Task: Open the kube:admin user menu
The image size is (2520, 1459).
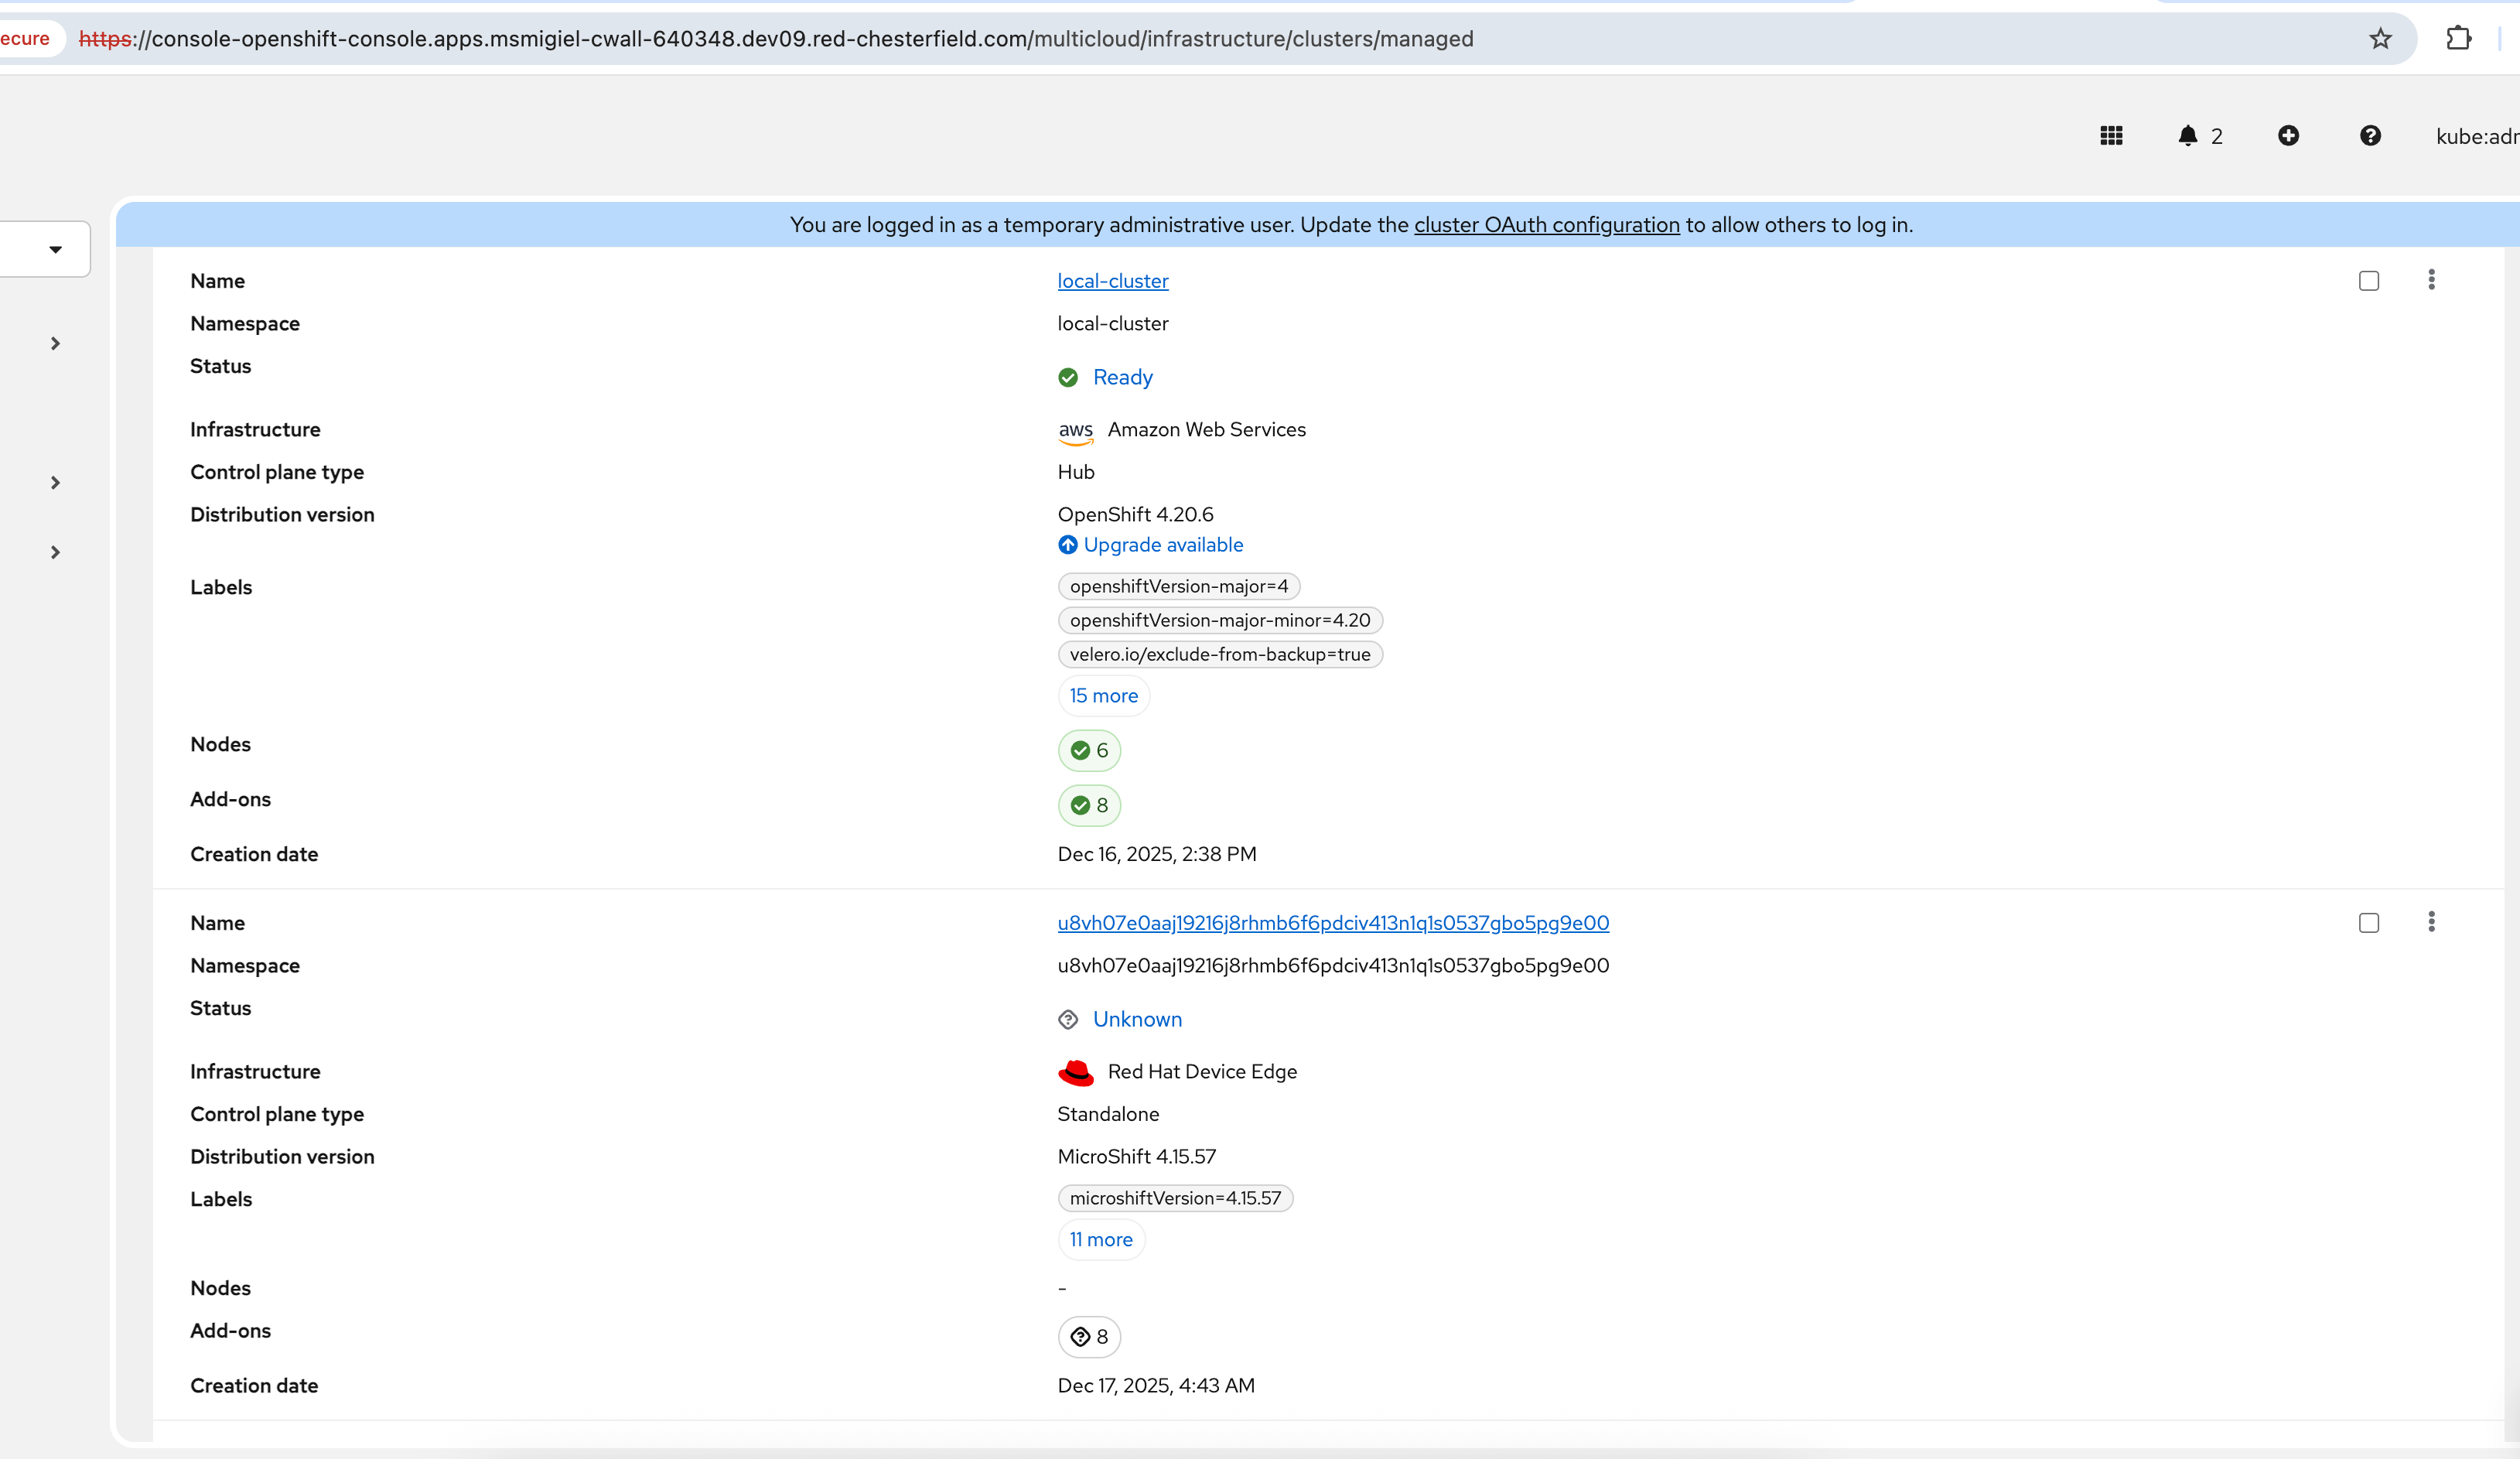Action: tap(2476, 137)
